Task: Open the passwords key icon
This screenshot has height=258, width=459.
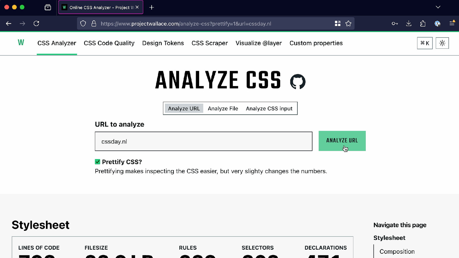Action: point(395,24)
